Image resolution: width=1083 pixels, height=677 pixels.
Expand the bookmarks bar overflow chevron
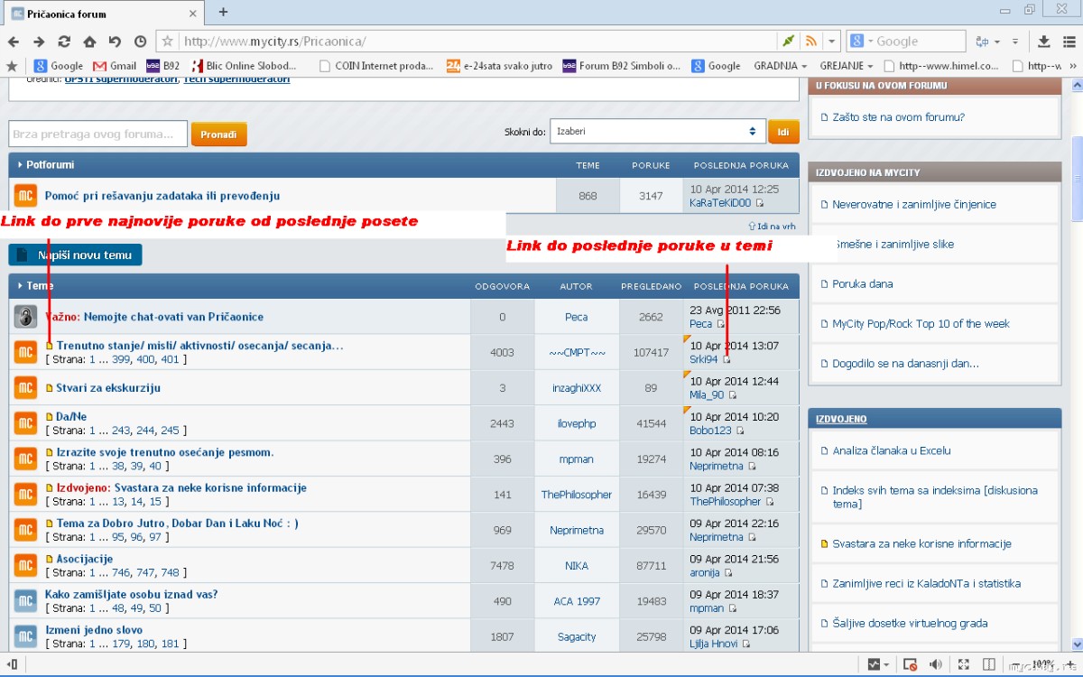click(x=1074, y=66)
